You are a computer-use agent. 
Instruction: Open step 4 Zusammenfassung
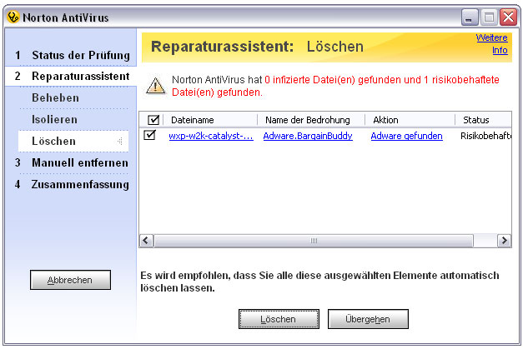(72, 184)
